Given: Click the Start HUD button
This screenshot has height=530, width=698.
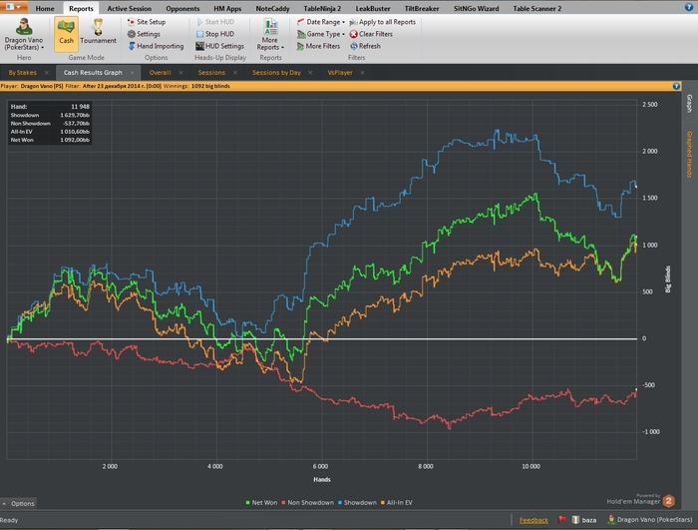Looking at the screenshot, I should [215, 22].
